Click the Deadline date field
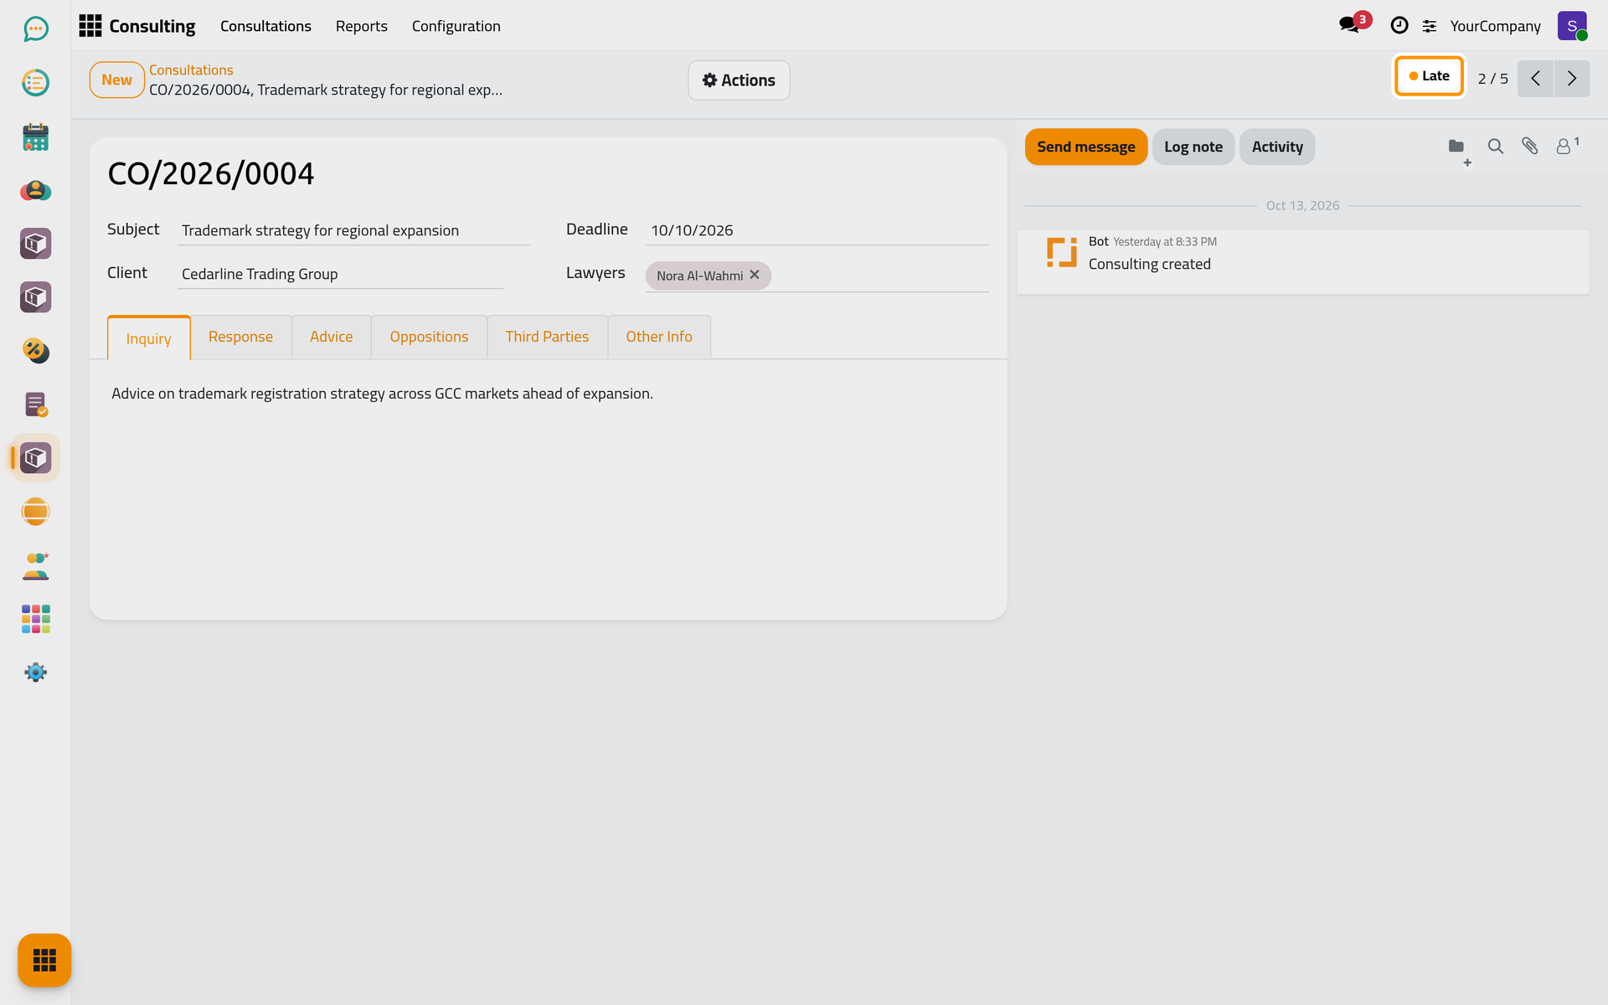 [x=817, y=230]
